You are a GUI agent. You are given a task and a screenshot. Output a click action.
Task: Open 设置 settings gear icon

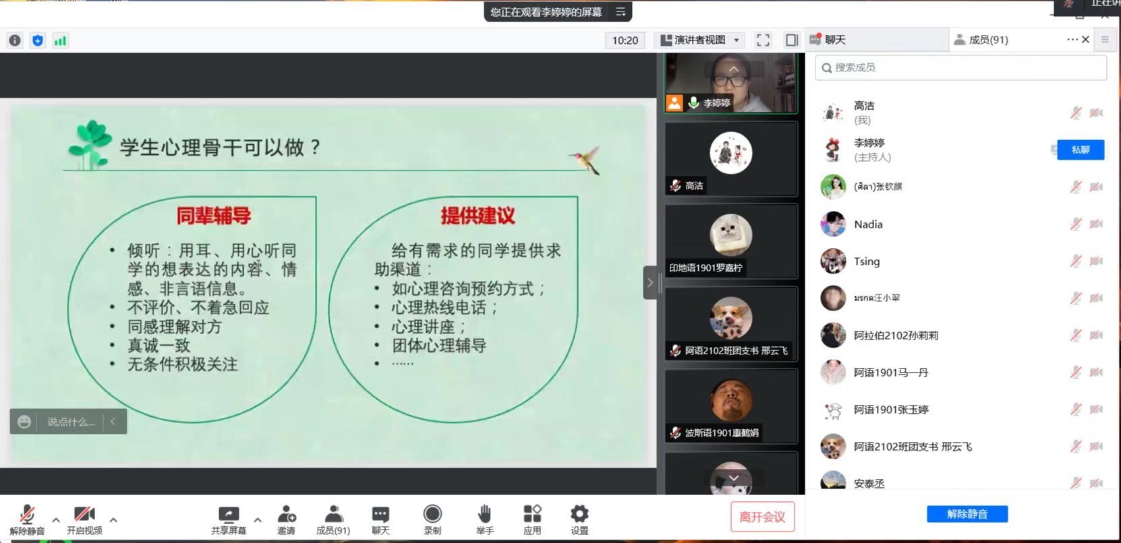tap(579, 515)
